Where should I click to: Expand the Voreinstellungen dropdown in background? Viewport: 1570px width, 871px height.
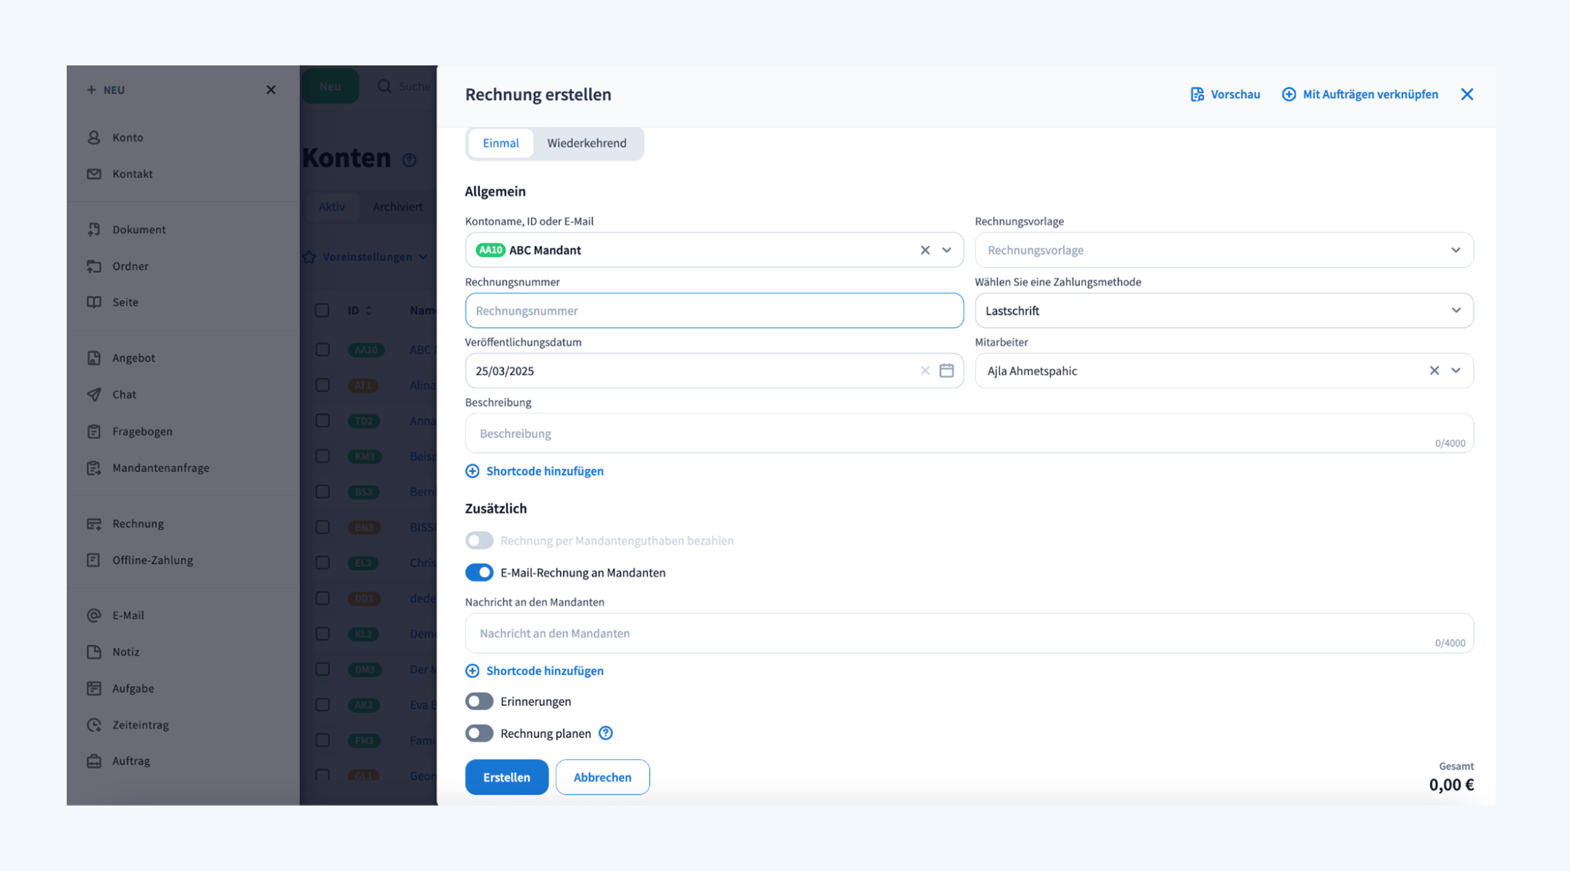(366, 257)
